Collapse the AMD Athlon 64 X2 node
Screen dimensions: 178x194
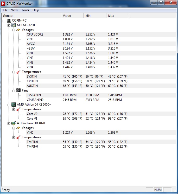[x=9, y=105]
